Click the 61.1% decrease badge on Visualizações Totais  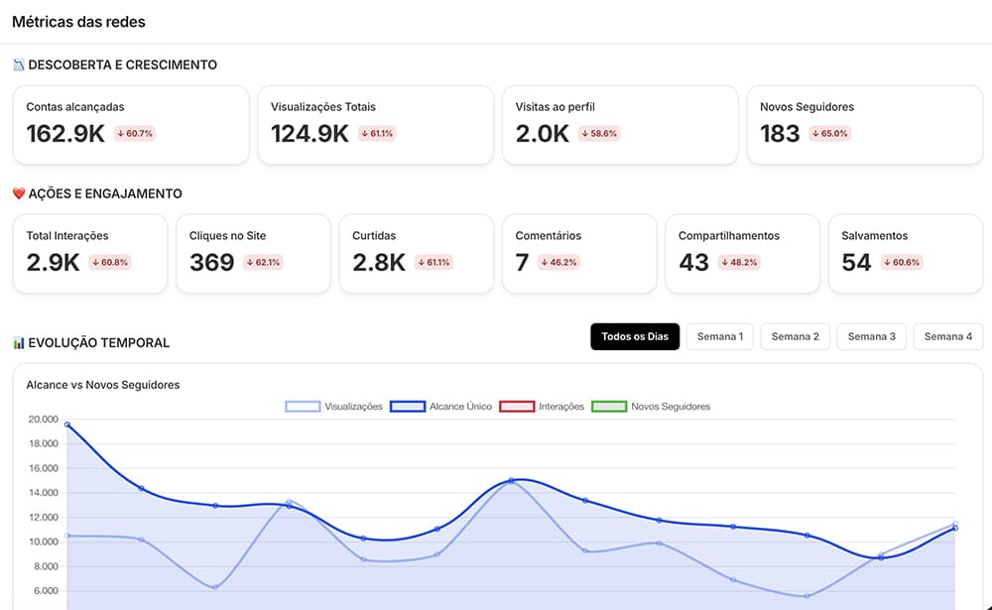pos(377,134)
